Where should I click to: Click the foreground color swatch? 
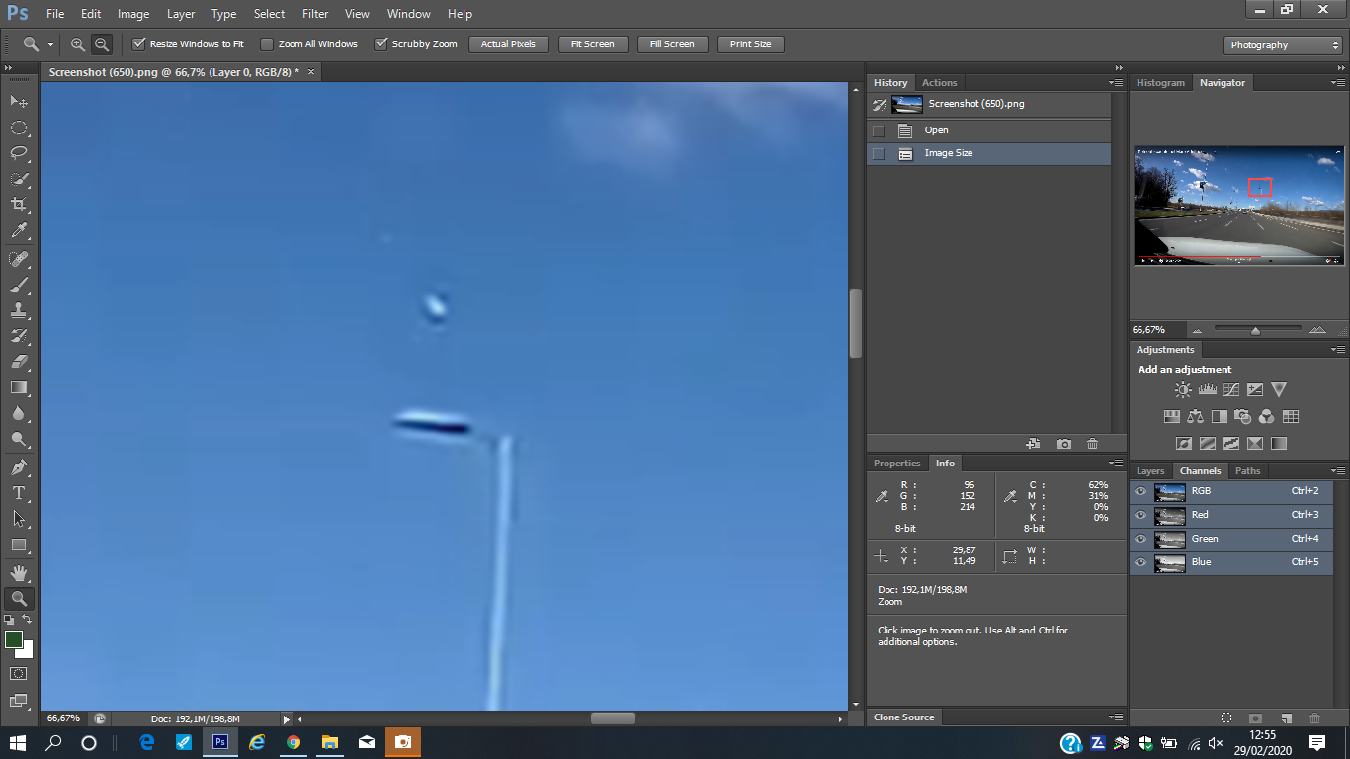[14, 639]
